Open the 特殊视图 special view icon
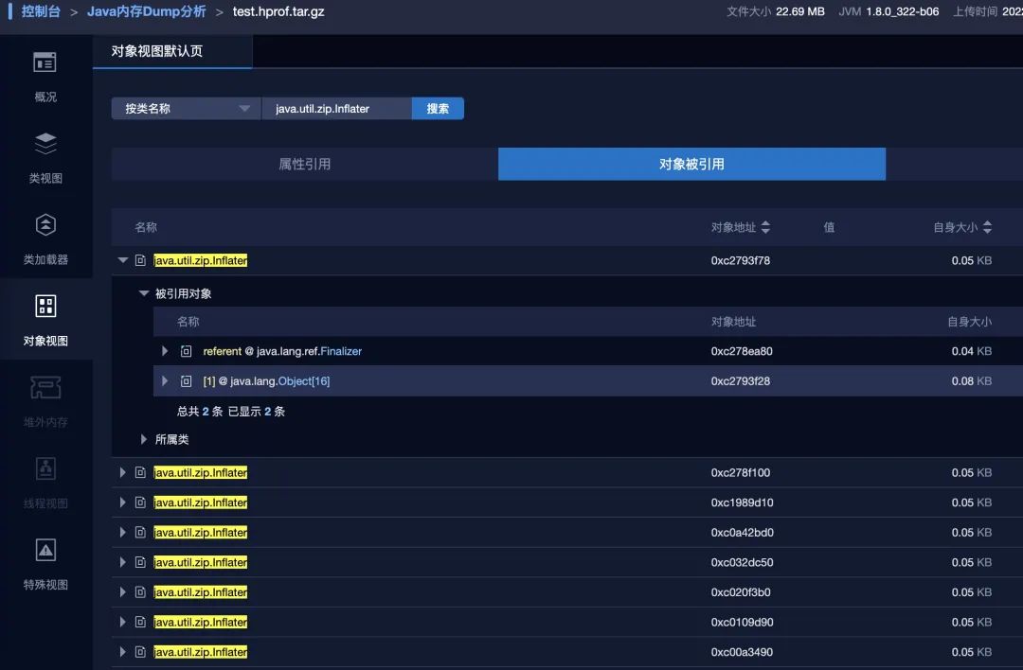 pos(45,550)
